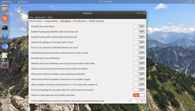Image resolution: width=195 pixels, height=111 pixels.
Task: Toggle Force computing absolute value for sqrt switch
Action: click(x=139, y=90)
